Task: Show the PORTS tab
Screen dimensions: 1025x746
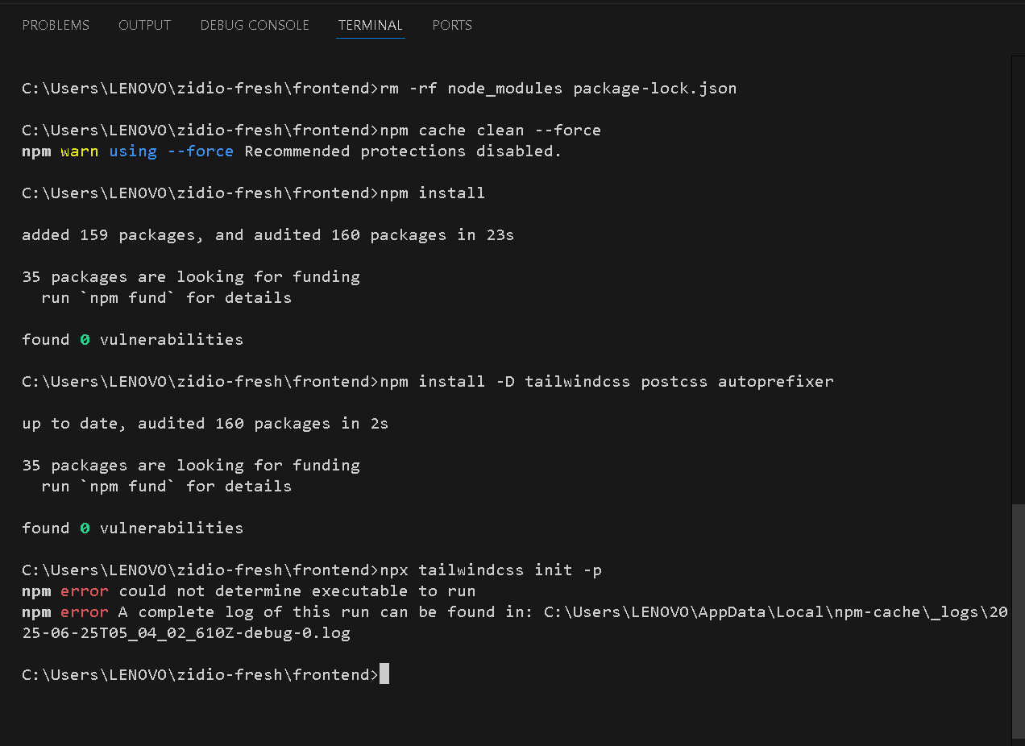Action: tap(452, 25)
